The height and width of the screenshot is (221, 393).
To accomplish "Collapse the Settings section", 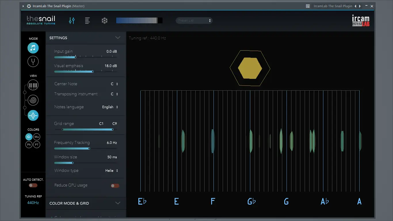I will (x=118, y=38).
